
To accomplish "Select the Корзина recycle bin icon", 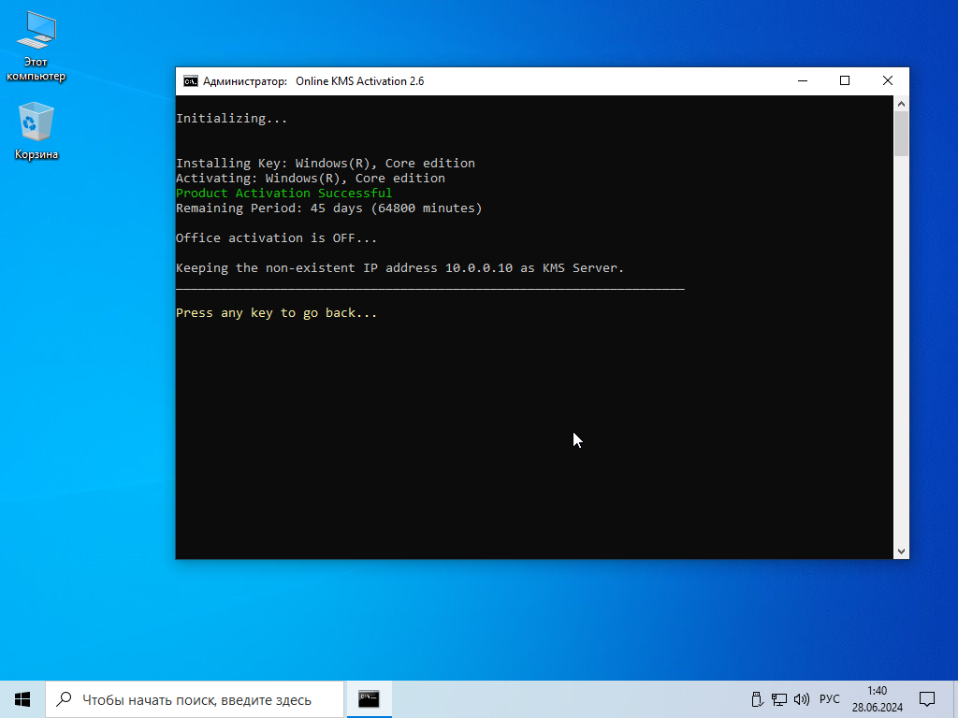I will pos(36,122).
